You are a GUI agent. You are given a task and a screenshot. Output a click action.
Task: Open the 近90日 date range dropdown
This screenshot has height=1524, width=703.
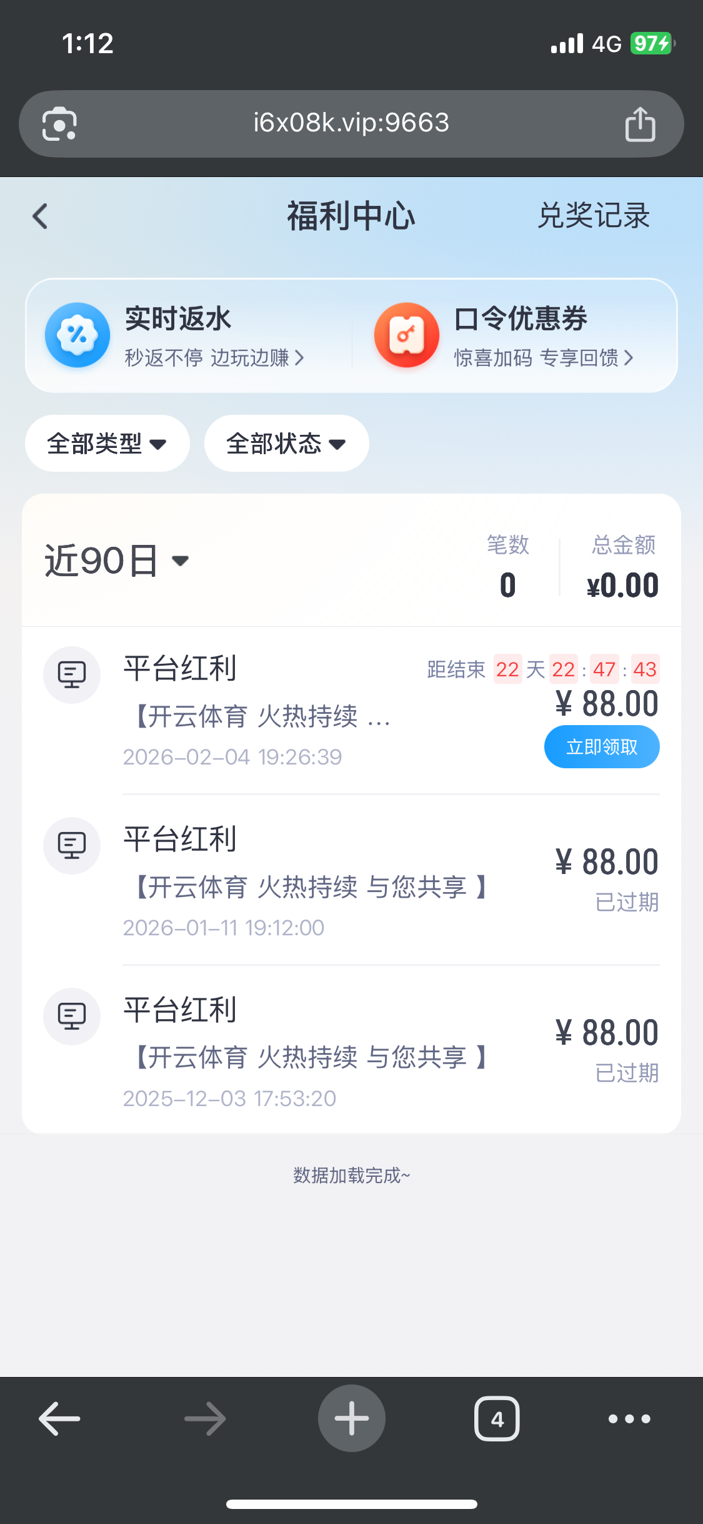pyautogui.click(x=116, y=561)
